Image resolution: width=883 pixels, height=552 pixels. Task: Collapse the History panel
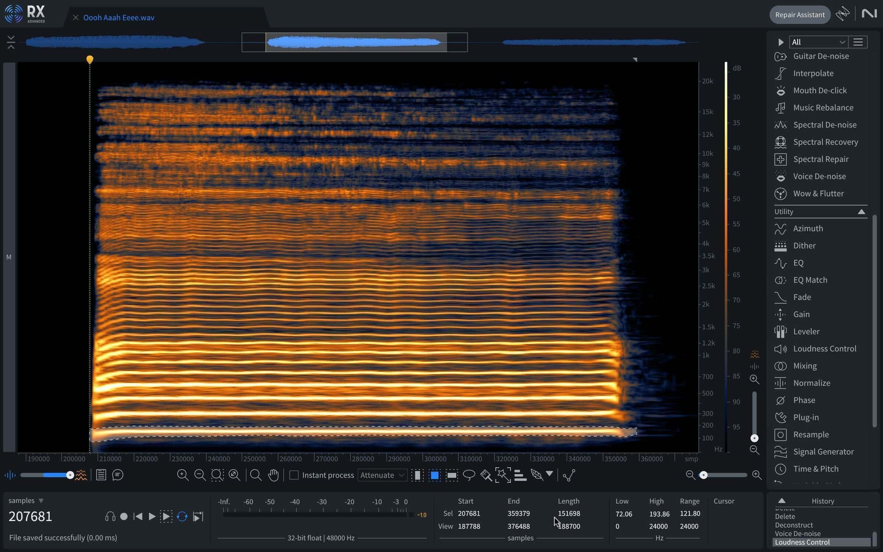782,501
